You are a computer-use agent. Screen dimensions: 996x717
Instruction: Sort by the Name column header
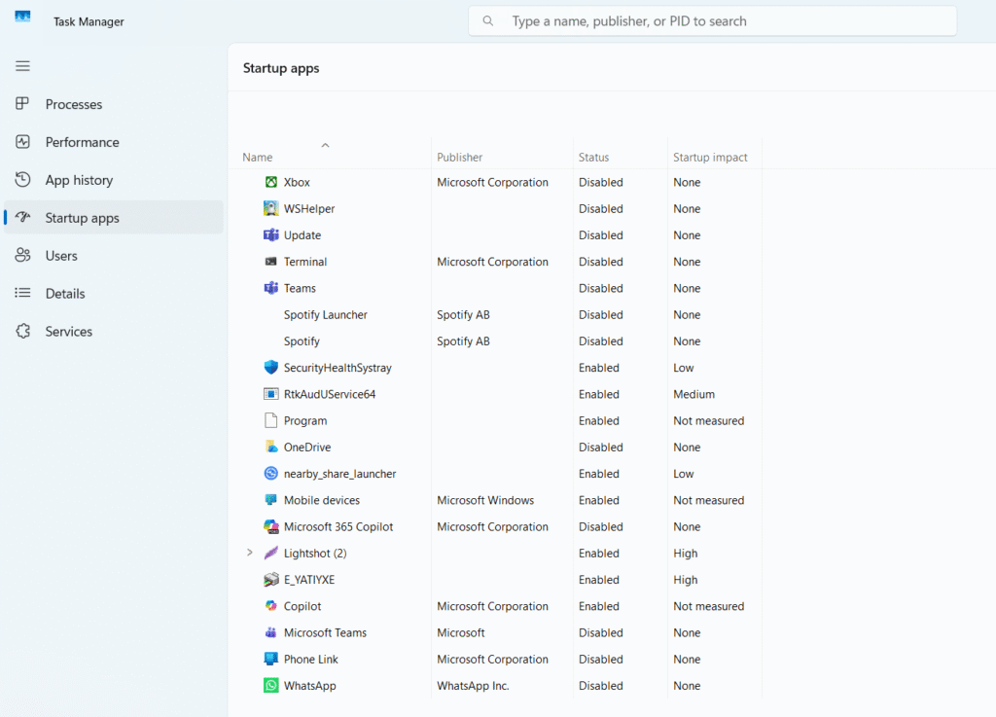pos(257,157)
